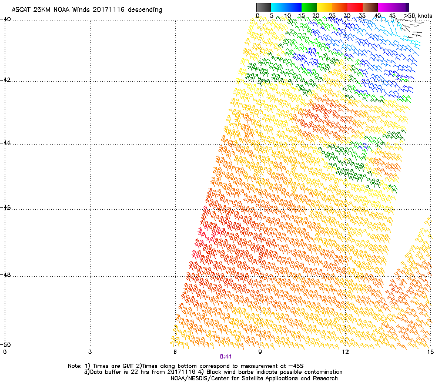Screen dimensions: 435x382
Task: Click the '-44' latitude axis label
Action: coord(5,143)
